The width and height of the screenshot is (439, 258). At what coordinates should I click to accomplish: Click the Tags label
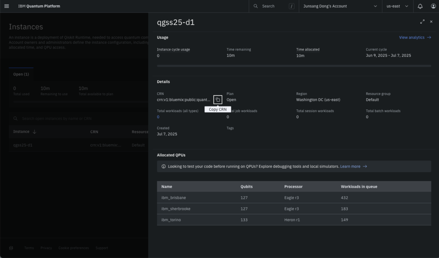(230, 128)
